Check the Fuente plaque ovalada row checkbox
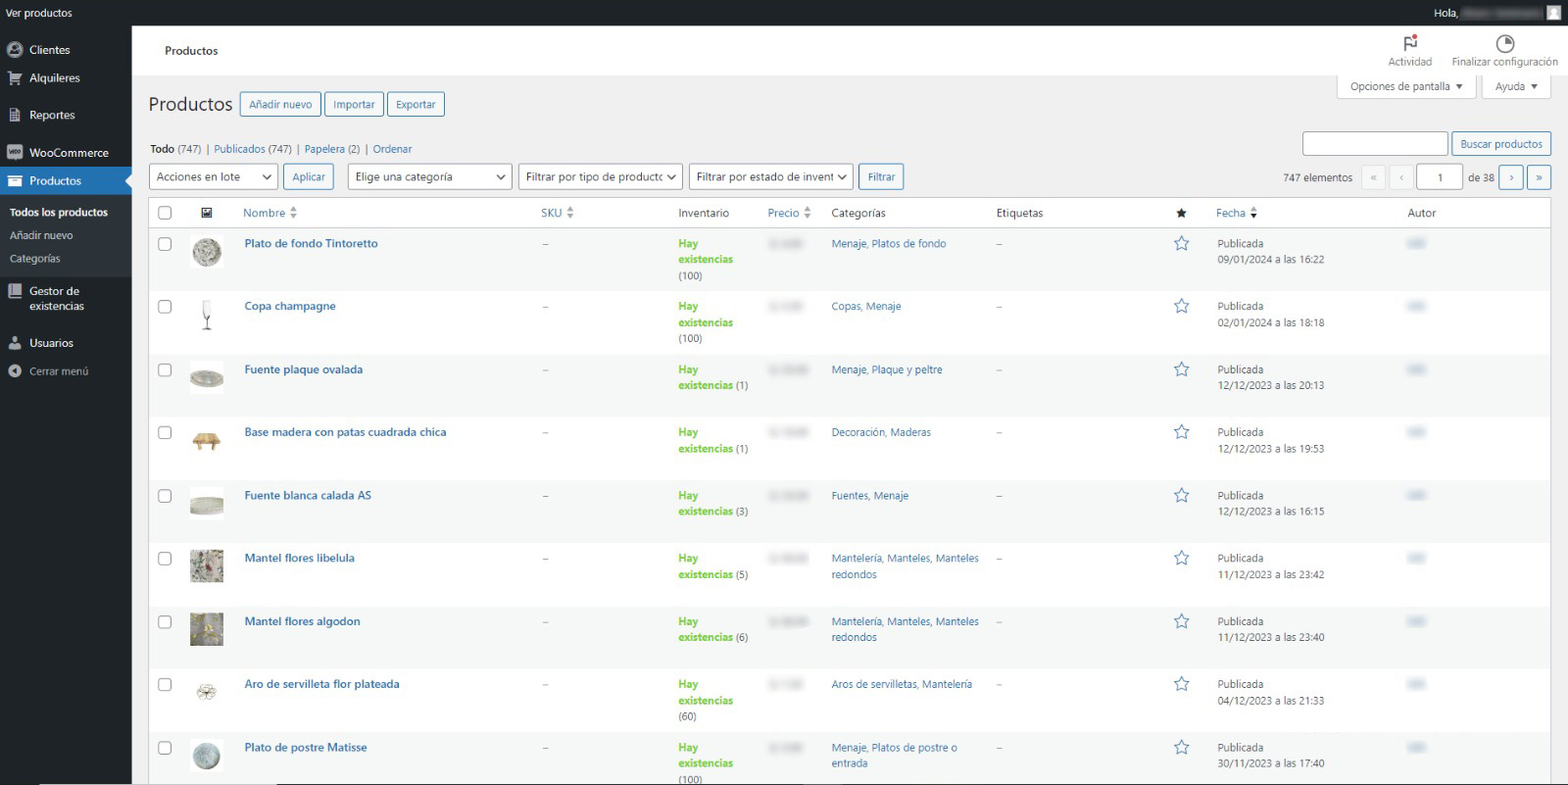1568x785 pixels. pyautogui.click(x=165, y=370)
